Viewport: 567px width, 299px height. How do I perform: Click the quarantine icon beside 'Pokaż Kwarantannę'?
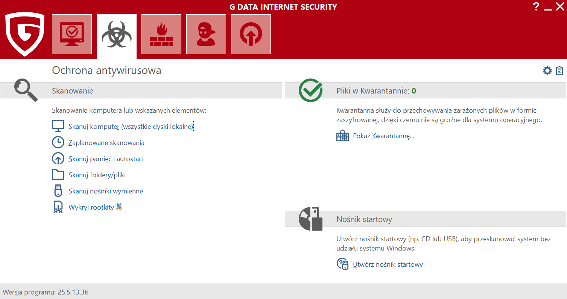pos(342,136)
